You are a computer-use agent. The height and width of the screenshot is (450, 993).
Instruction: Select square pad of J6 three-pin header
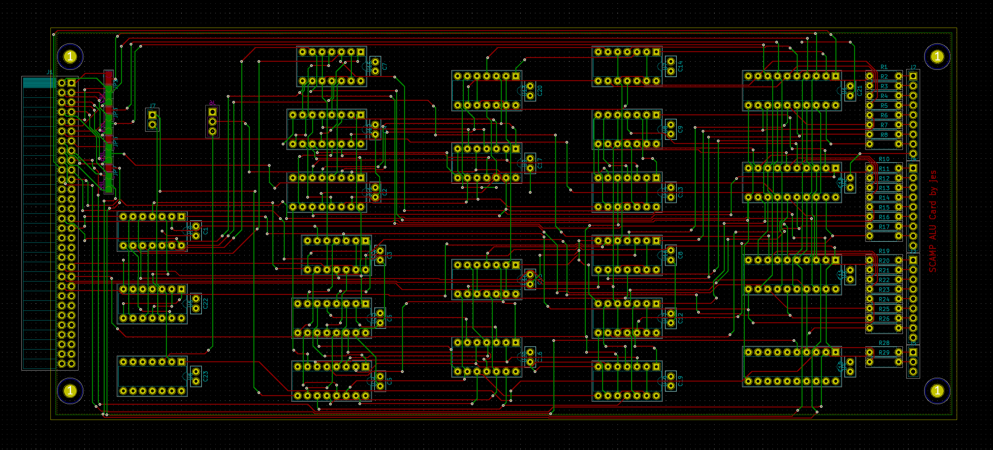[213, 112]
